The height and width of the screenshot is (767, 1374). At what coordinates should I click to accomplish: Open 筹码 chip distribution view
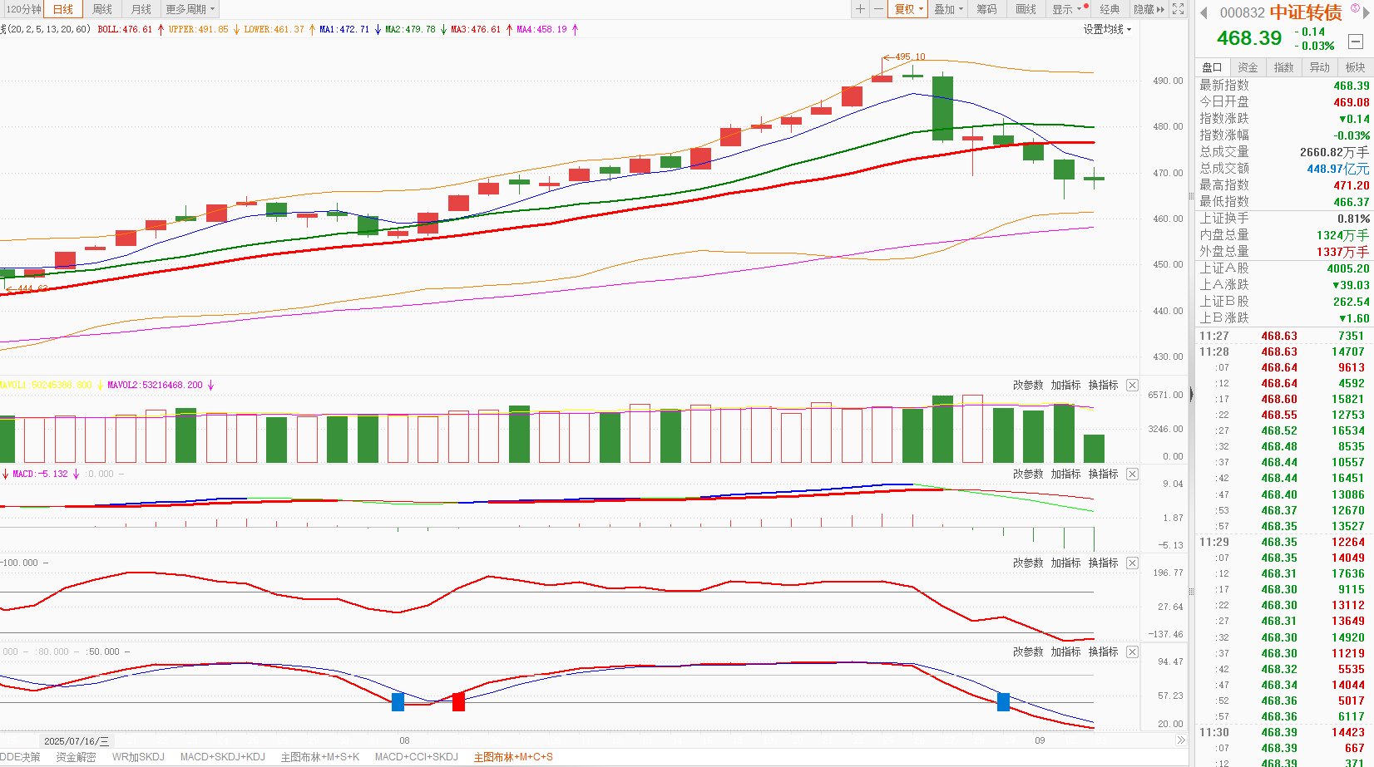tap(986, 9)
